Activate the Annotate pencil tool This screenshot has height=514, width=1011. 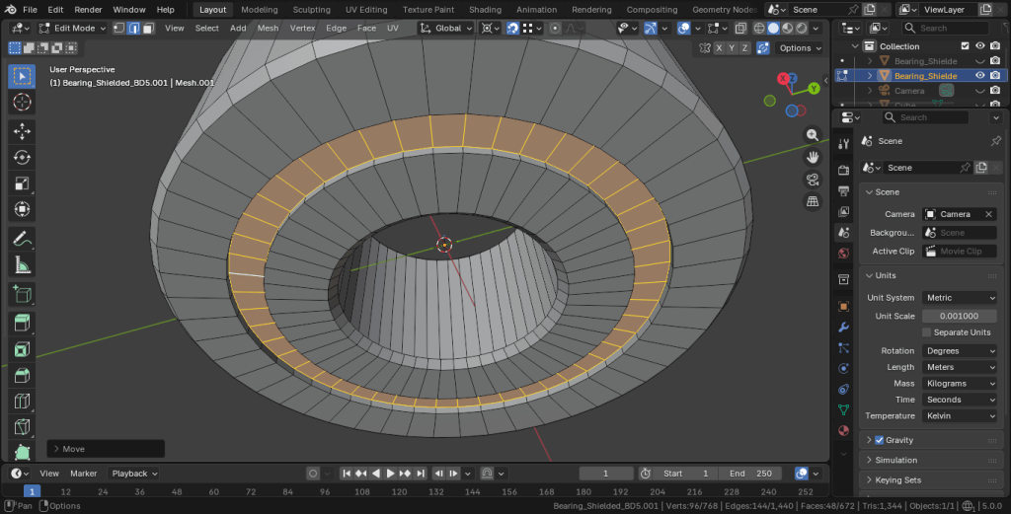(22, 239)
